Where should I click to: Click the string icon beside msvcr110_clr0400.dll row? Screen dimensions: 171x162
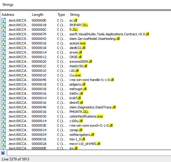(4, 144)
